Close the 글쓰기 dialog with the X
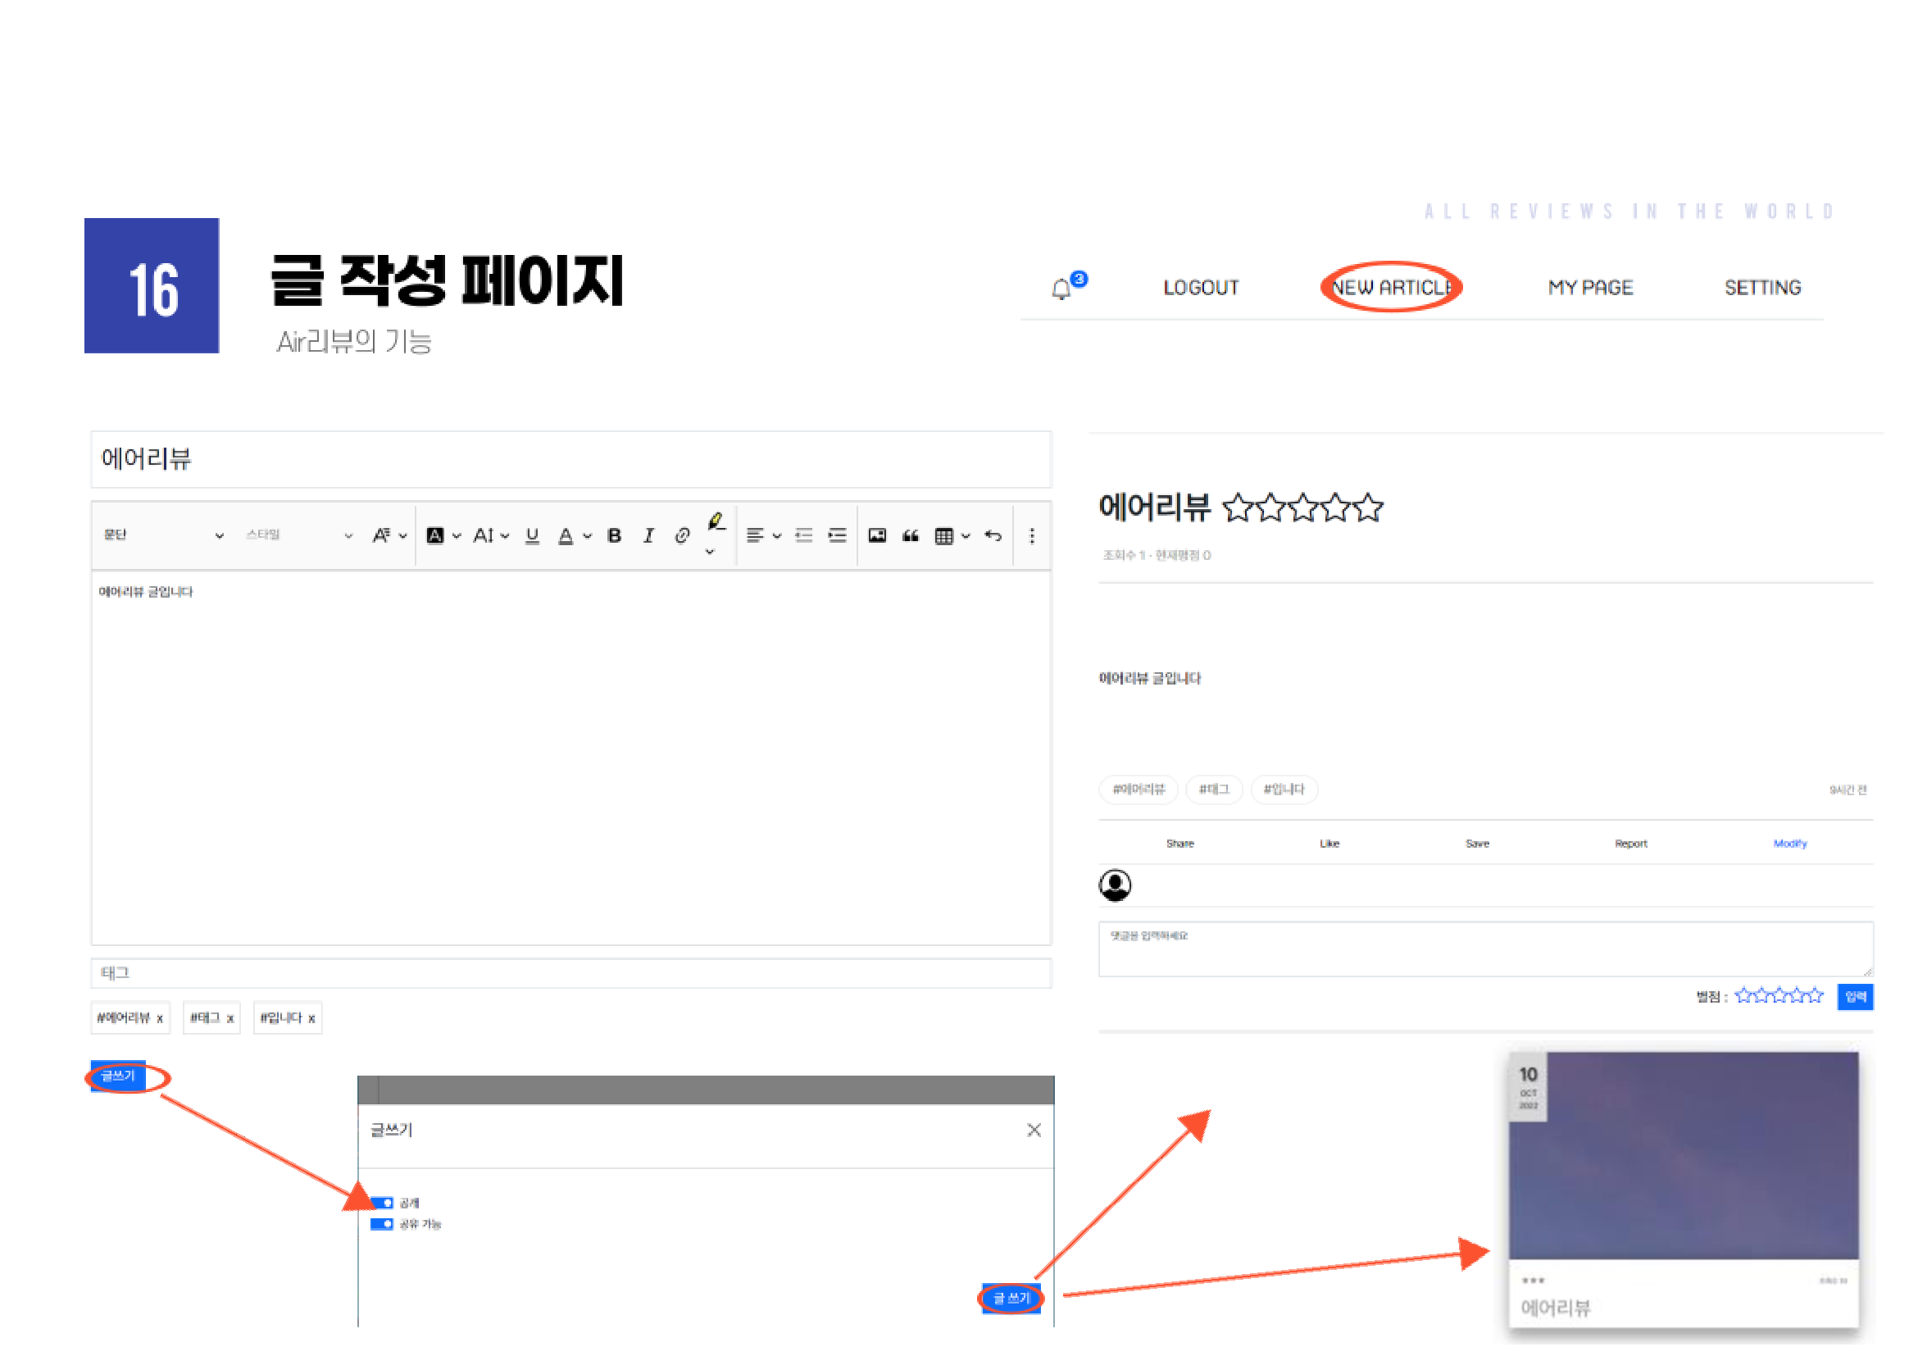 [1034, 1131]
